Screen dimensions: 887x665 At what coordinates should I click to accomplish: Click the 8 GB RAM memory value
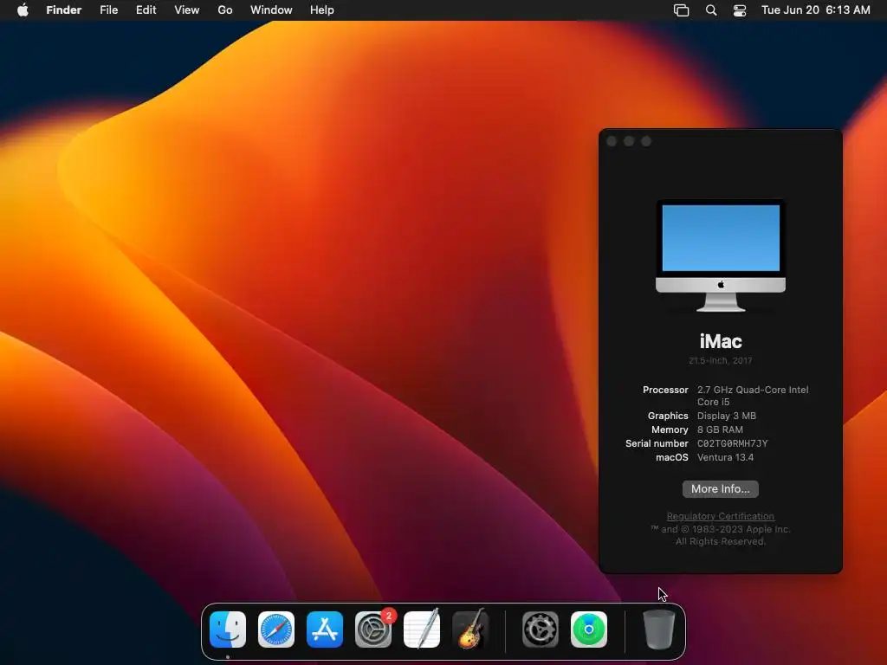[x=720, y=429]
